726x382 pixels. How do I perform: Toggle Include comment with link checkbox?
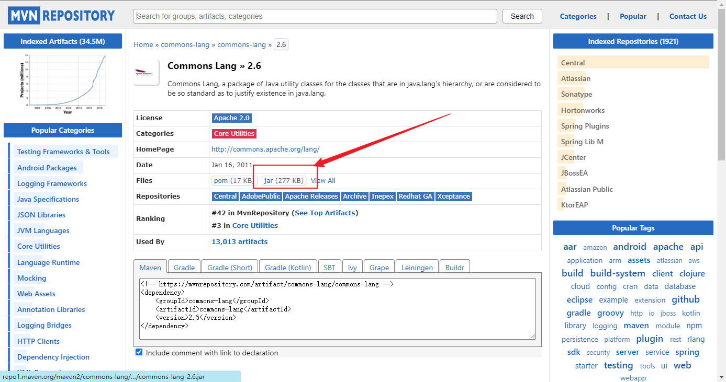[139, 352]
